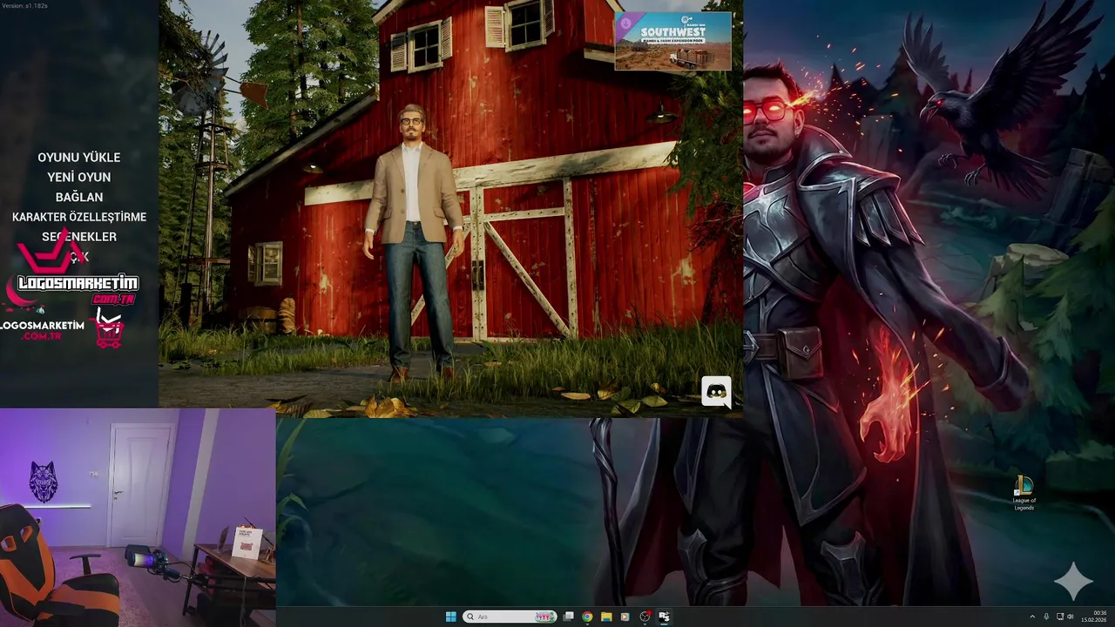Screen dimensions: 1115x627
Task: Open Task View on the taskbar
Action: pyautogui.click(x=569, y=617)
